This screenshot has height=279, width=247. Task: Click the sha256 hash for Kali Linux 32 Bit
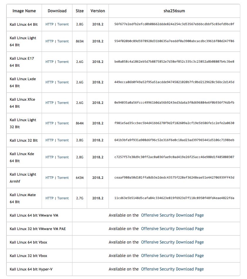pyautogui.click(x=174, y=140)
